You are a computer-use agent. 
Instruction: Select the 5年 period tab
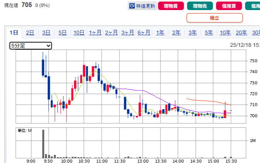(209, 33)
